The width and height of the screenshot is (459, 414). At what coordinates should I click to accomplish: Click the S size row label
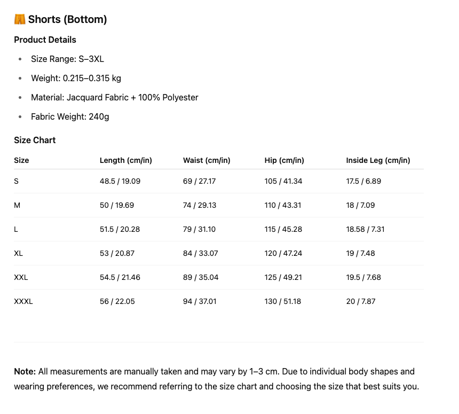(17, 181)
